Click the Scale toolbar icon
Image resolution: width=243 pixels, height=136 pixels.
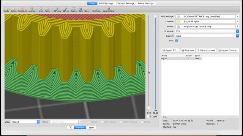[74, 9]
